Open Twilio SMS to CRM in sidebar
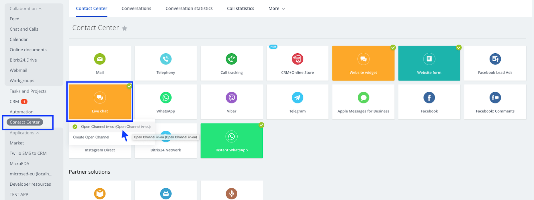Image resolution: width=534 pixels, height=200 pixels. (x=28, y=153)
